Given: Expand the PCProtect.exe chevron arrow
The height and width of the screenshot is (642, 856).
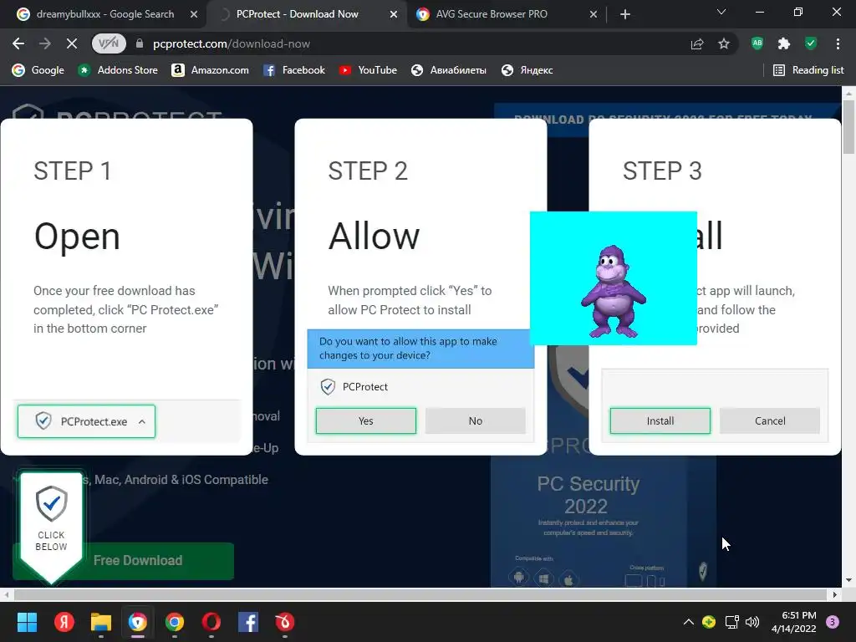Looking at the screenshot, I should [142, 421].
